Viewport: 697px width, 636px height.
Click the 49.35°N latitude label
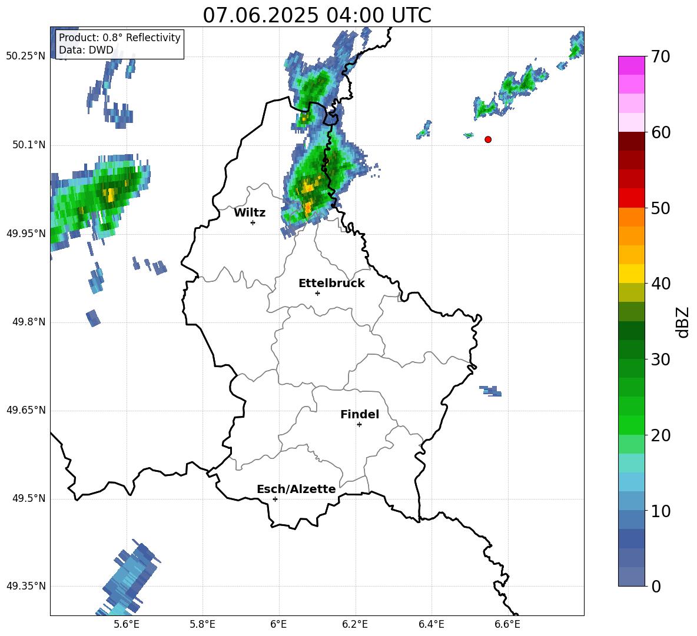(26, 586)
